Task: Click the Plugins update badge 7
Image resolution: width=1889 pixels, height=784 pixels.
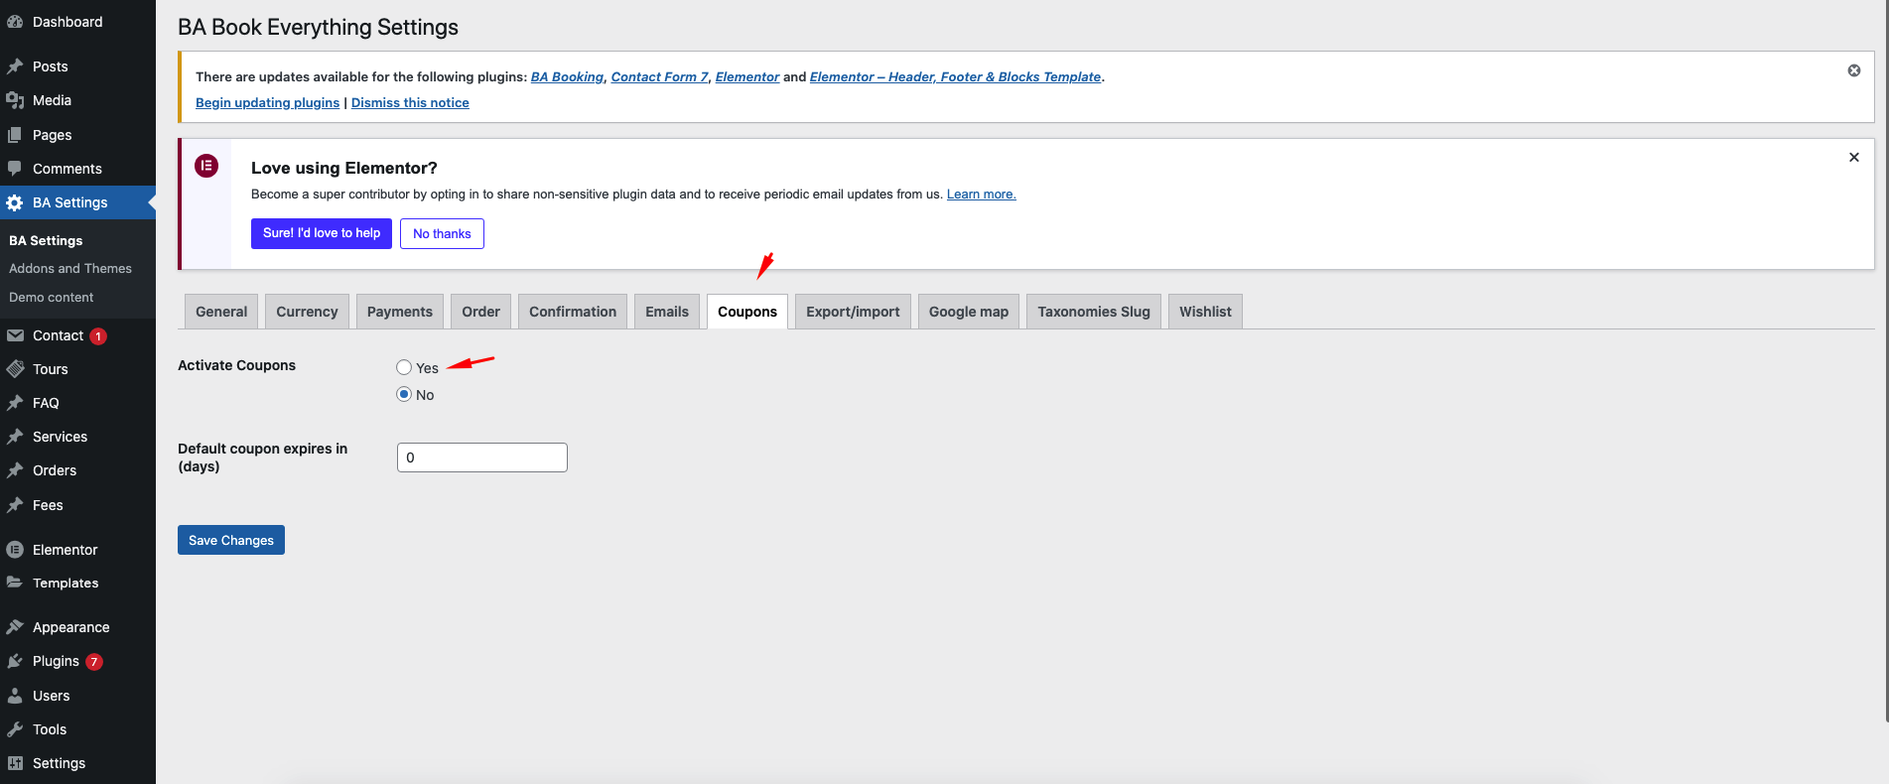Action: (x=94, y=662)
